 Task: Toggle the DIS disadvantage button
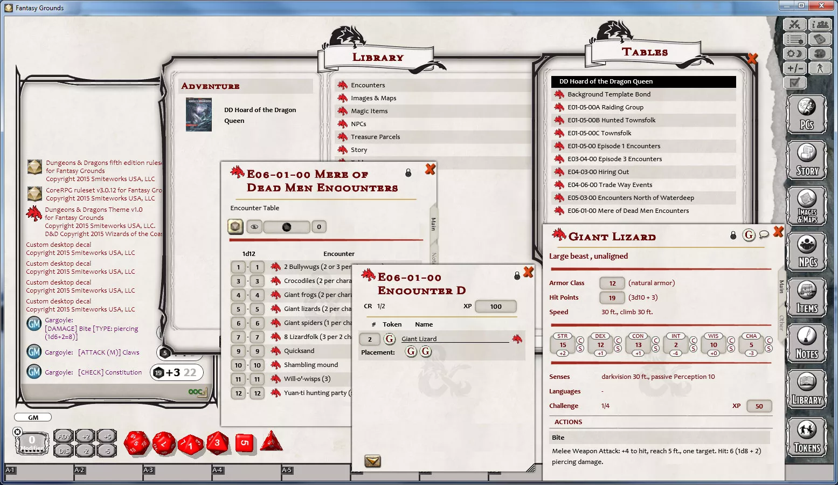point(64,451)
